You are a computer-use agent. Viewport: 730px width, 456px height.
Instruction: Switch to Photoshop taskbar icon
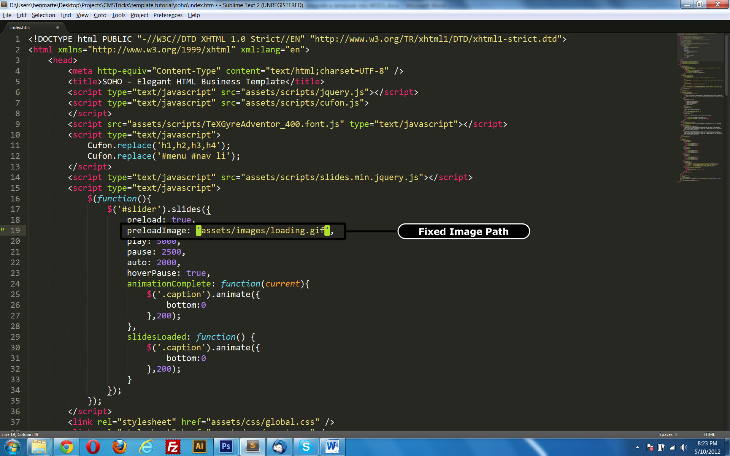click(x=226, y=447)
